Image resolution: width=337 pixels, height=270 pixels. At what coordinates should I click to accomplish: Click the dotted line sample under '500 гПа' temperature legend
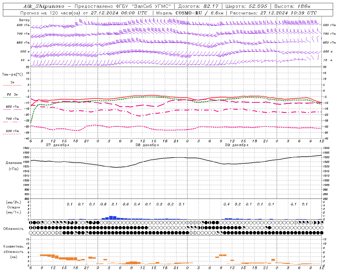click(12, 134)
